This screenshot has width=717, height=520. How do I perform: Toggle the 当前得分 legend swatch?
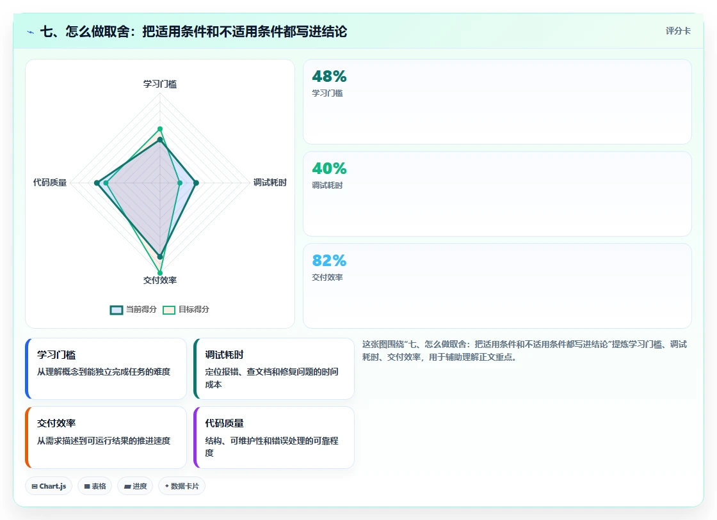(x=116, y=310)
